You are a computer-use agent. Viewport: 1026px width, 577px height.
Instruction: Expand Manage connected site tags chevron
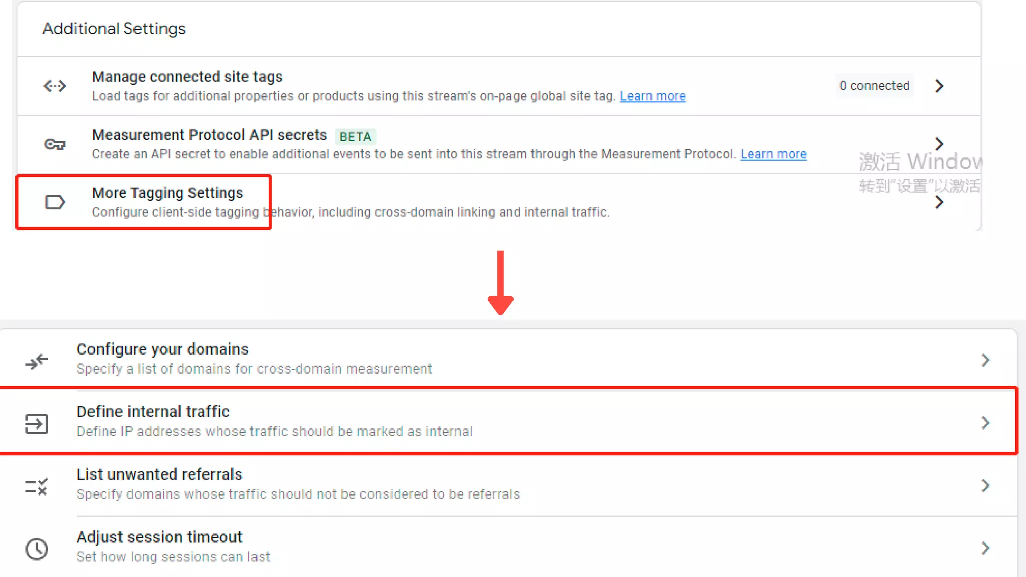(x=939, y=86)
